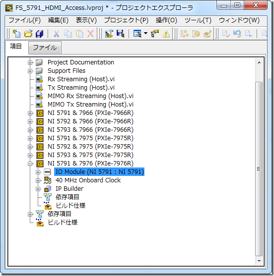
Task: Open the 表示(V) menu
Action: pos(86,20)
